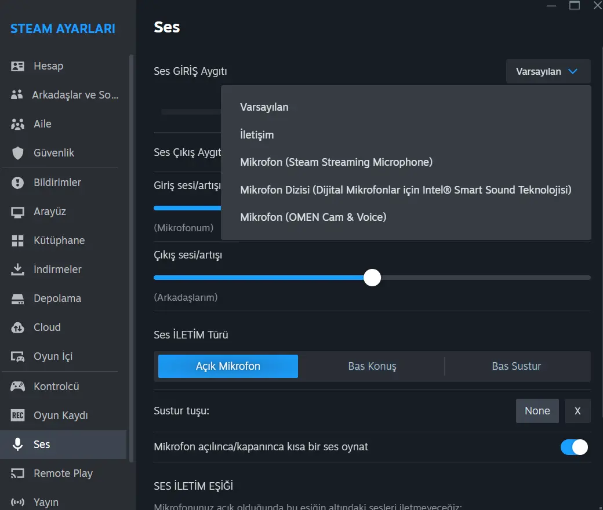Click the sidebar vertical scrollbar

(131, 257)
